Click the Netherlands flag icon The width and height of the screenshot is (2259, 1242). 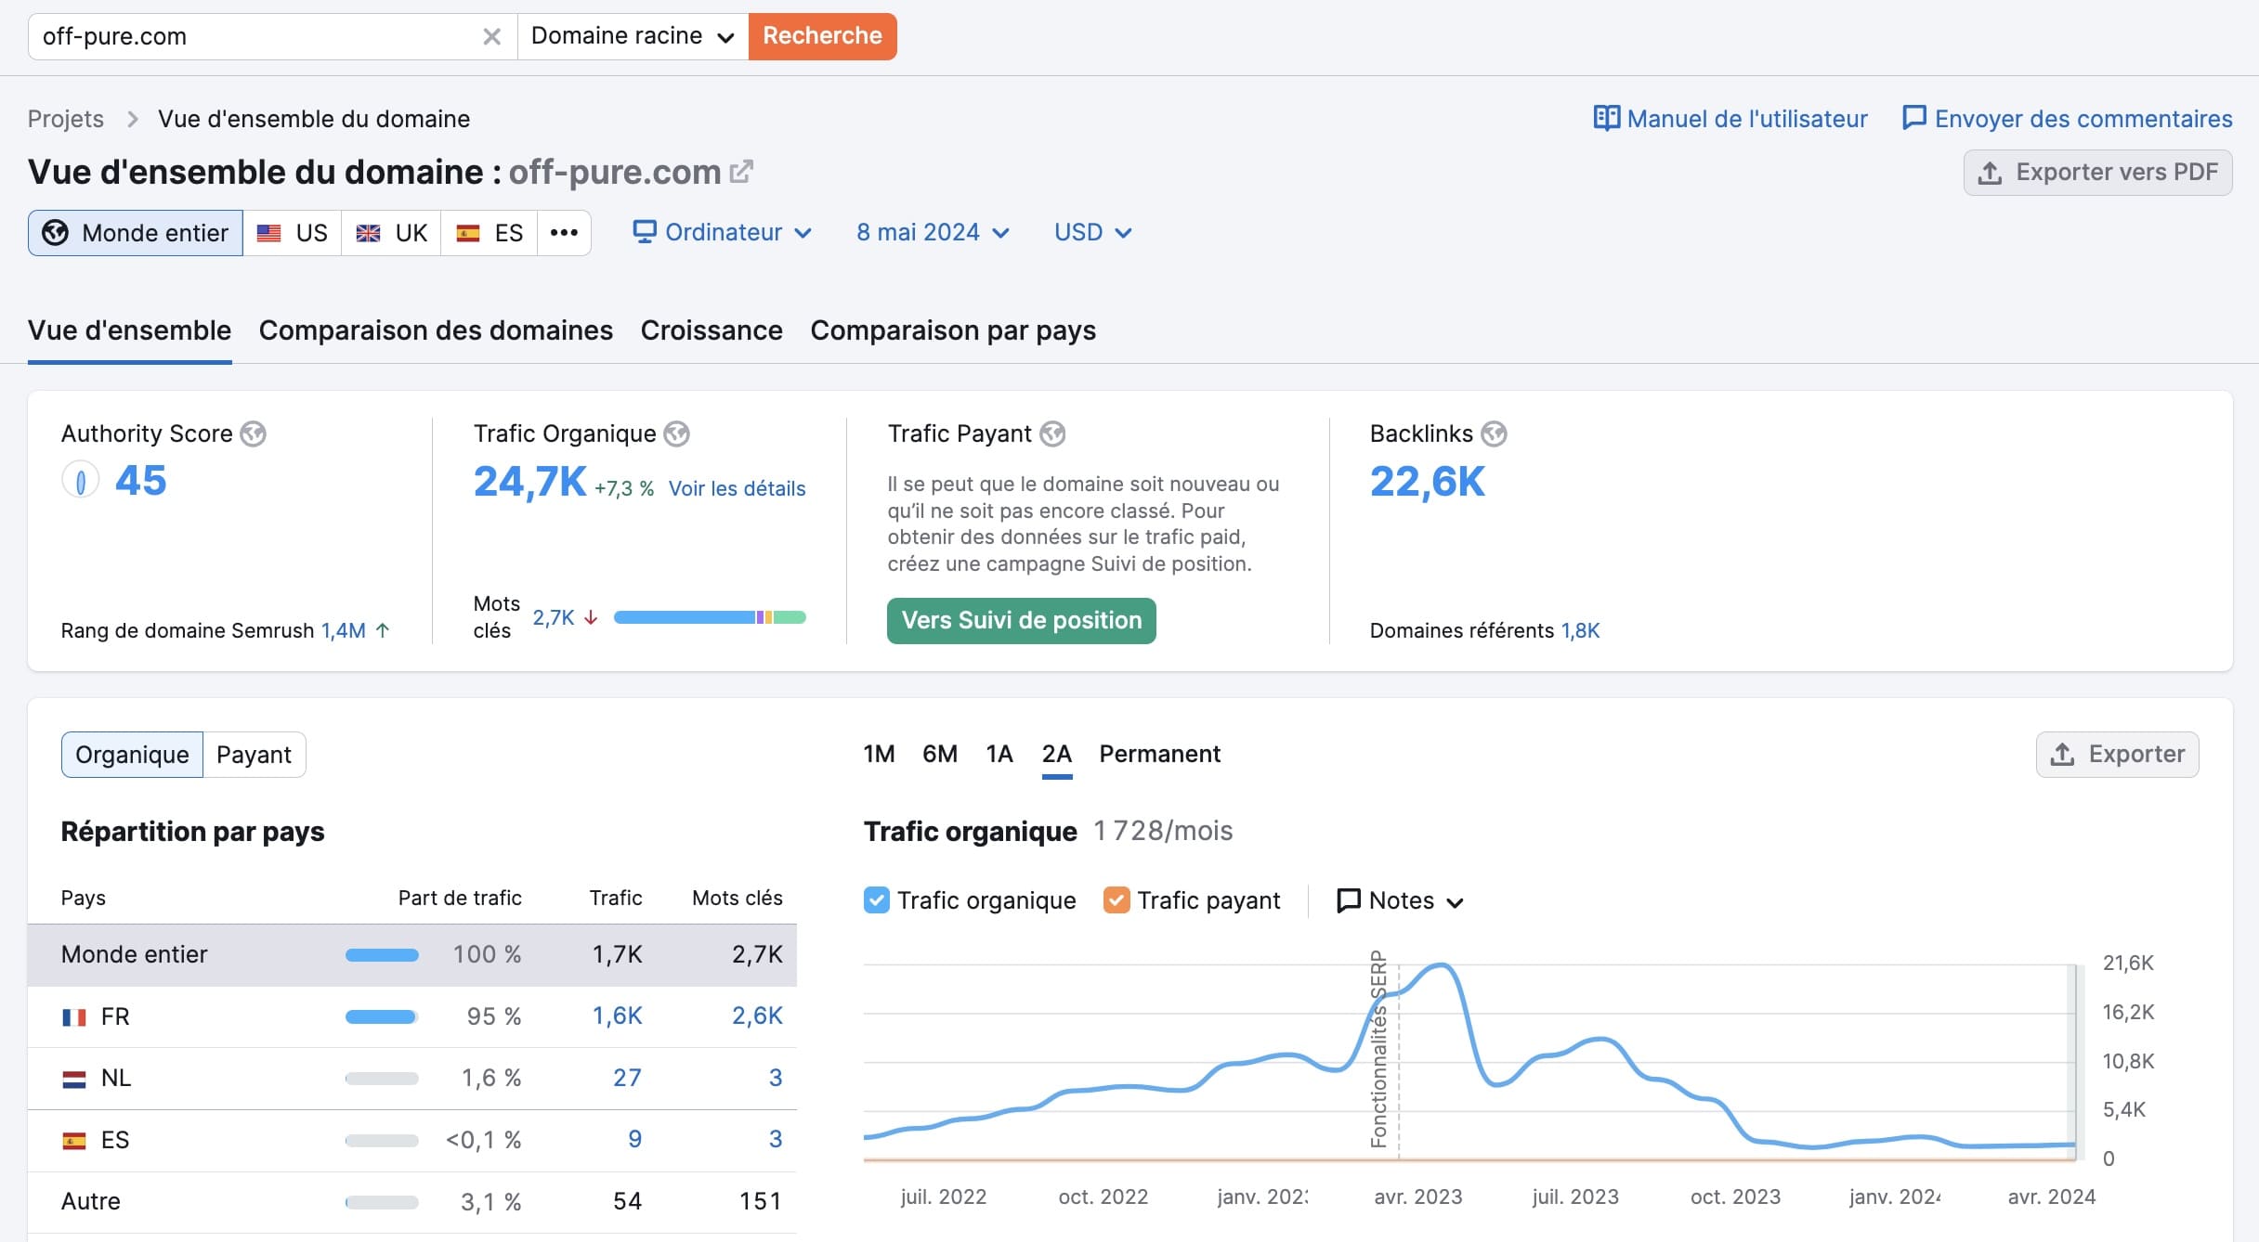[x=74, y=1079]
